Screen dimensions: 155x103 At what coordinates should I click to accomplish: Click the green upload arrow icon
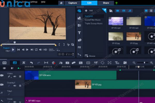click(117, 3)
